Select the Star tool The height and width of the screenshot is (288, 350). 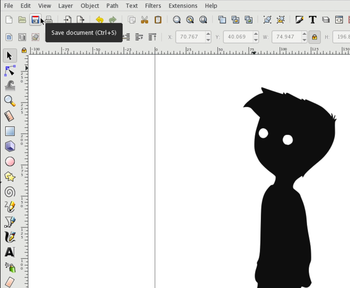click(x=10, y=177)
